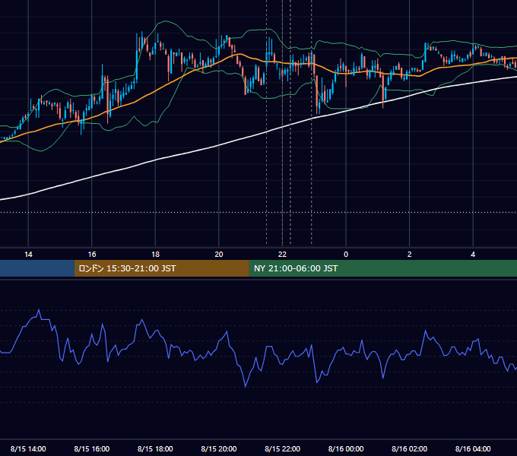Click the 4 hour axis label
Viewport: 517px width, 456px height.
click(x=473, y=255)
